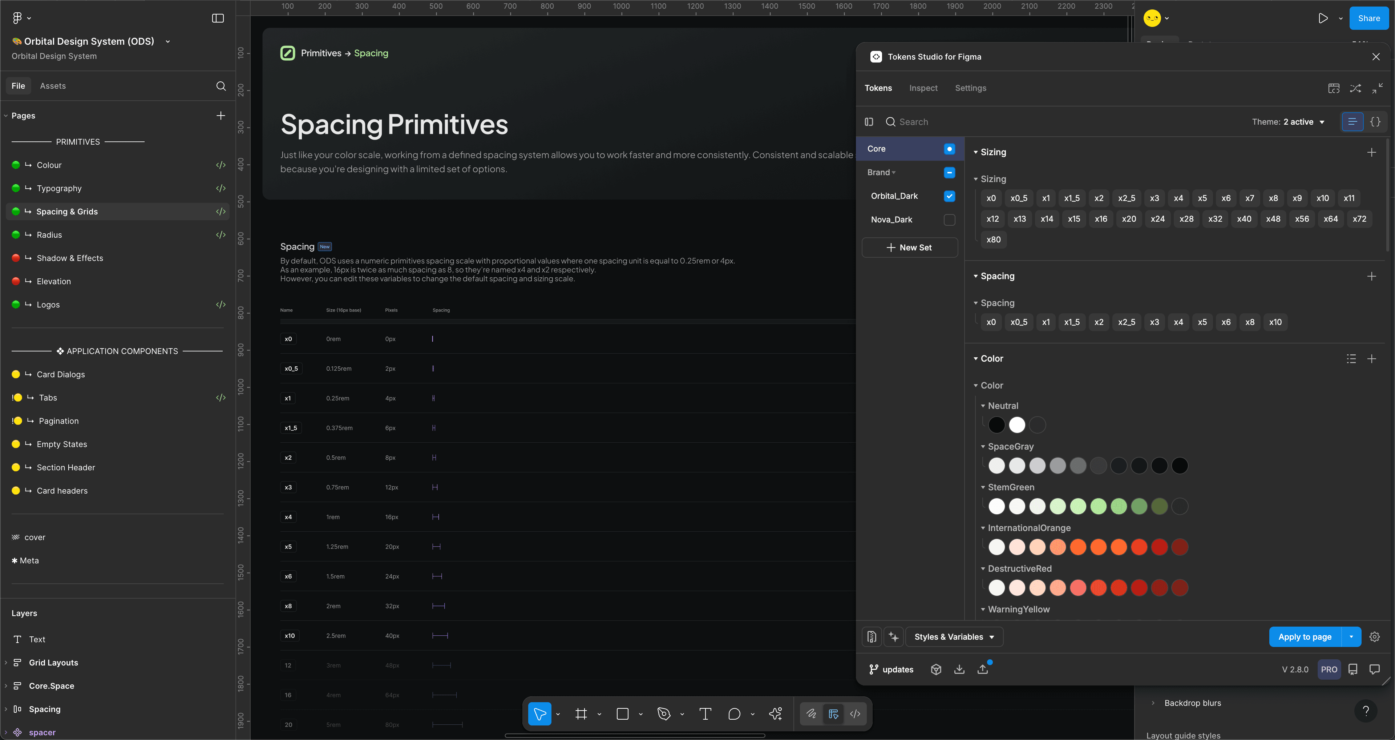Uncheck the Orbital_Dark token set
Image resolution: width=1395 pixels, height=740 pixels.
pos(949,196)
